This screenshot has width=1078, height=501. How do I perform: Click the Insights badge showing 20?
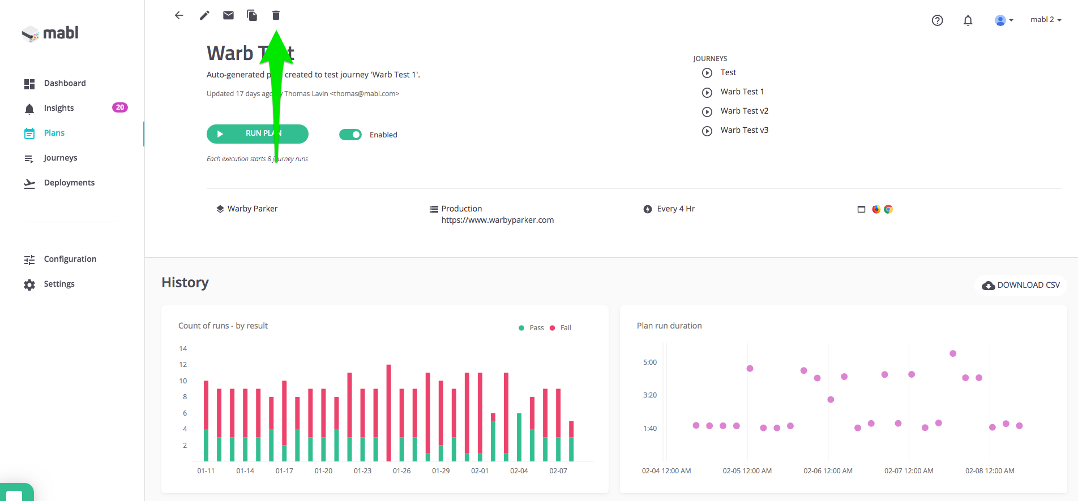(120, 107)
